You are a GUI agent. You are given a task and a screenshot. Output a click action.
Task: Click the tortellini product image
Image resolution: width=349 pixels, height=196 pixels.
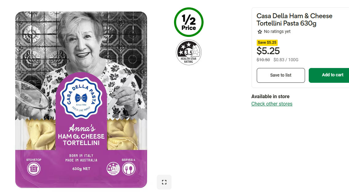pyautogui.click(x=81, y=100)
